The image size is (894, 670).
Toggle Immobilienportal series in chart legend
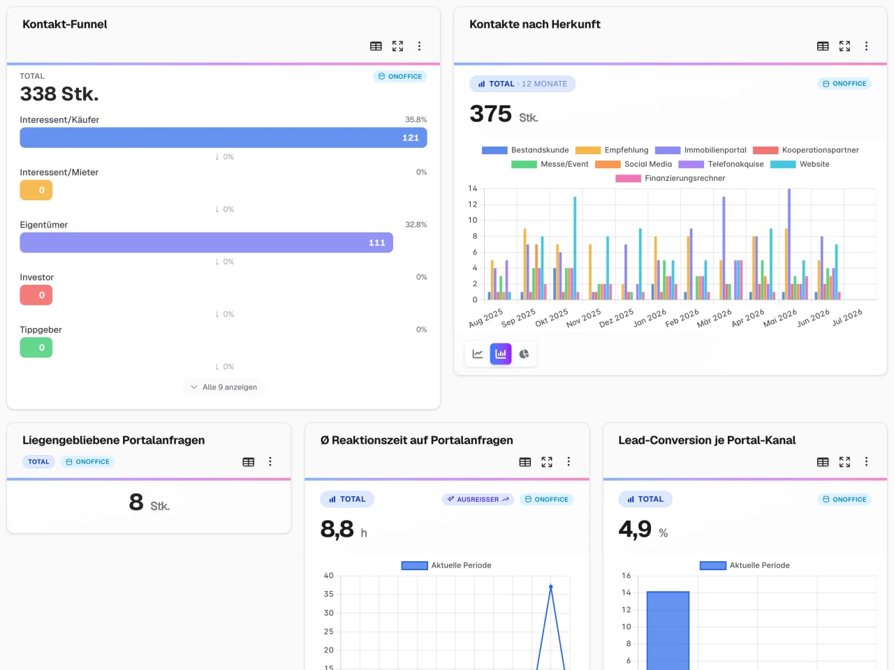[701, 150]
